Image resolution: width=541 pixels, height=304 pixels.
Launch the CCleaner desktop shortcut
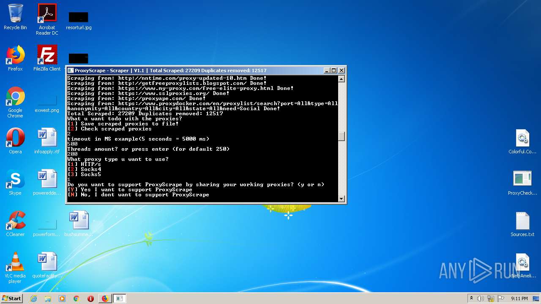click(x=15, y=224)
